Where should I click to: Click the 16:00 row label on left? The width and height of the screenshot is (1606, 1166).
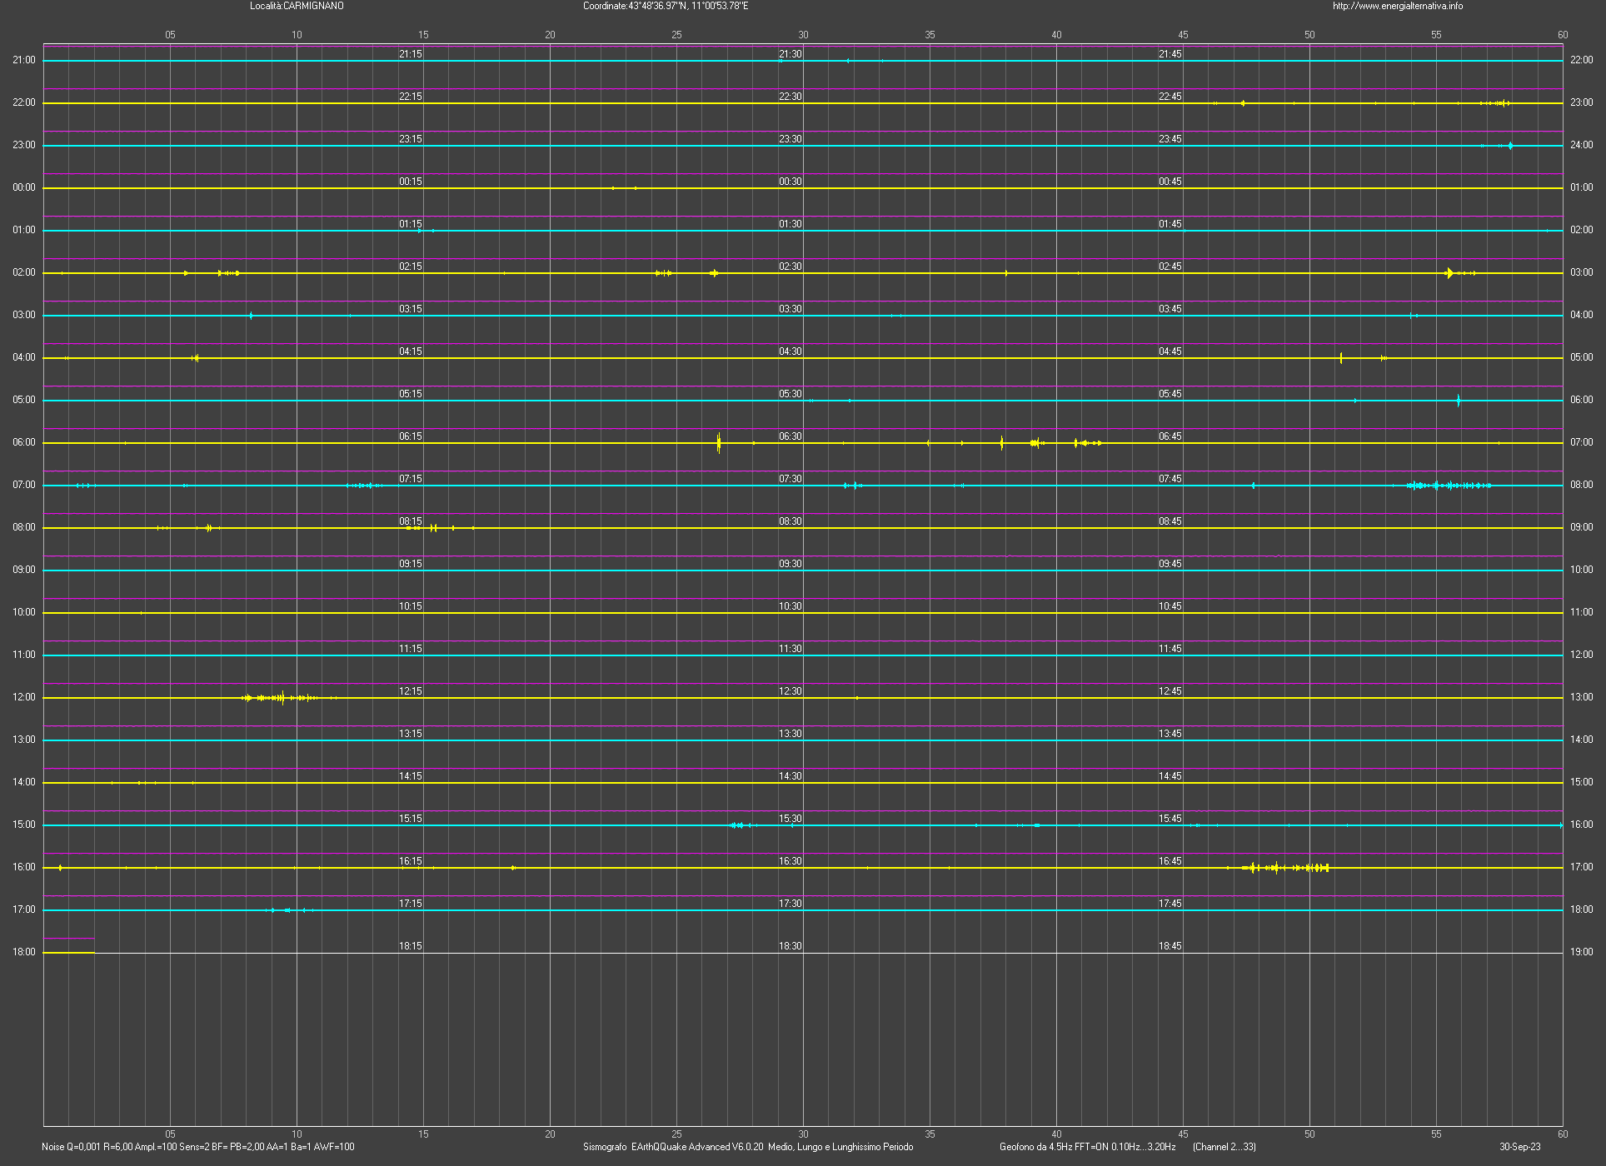(24, 867)
